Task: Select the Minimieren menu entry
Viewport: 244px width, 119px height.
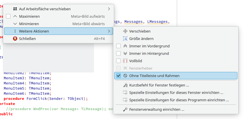Action: [59, 24]
